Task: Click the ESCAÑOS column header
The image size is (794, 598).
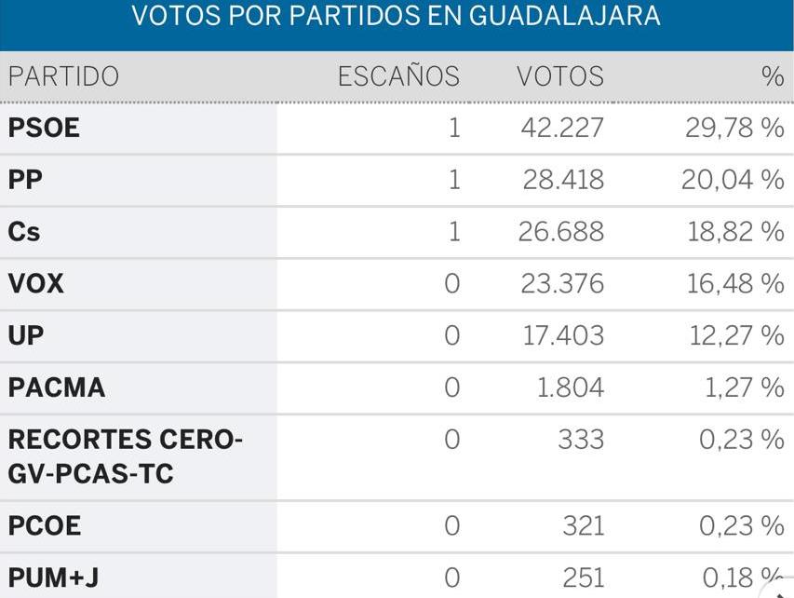Action: click(x=398, y=76)
